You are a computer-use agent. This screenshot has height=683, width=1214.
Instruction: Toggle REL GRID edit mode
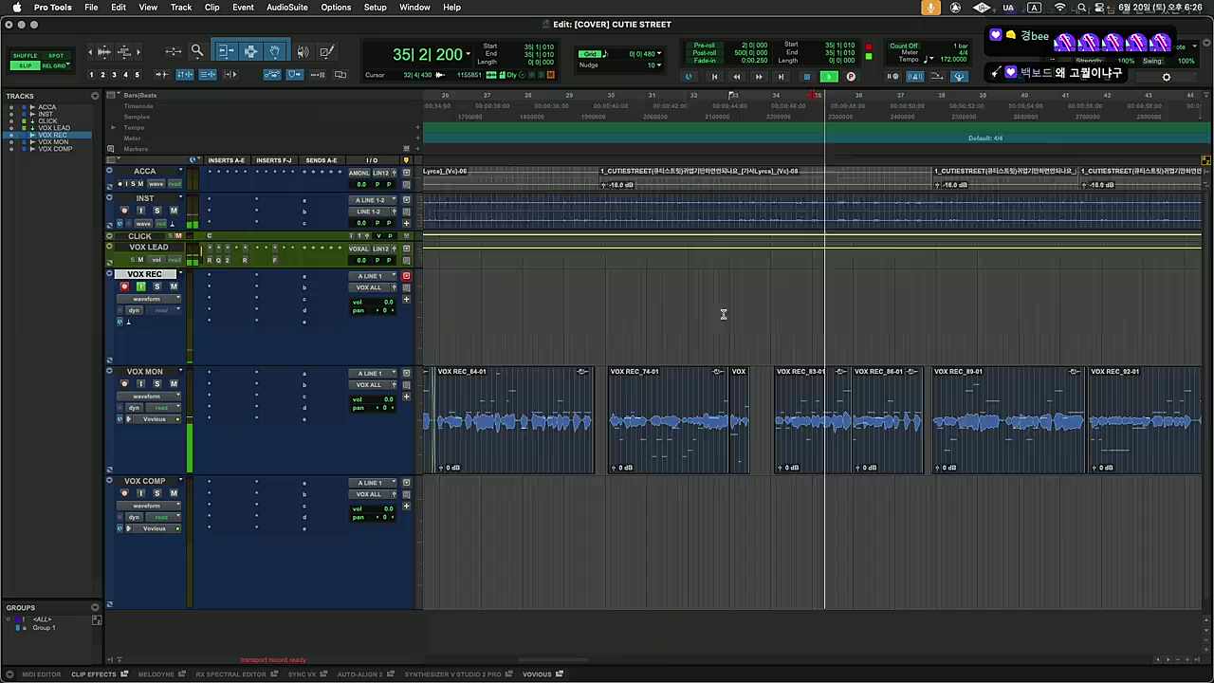coord(56,65)
